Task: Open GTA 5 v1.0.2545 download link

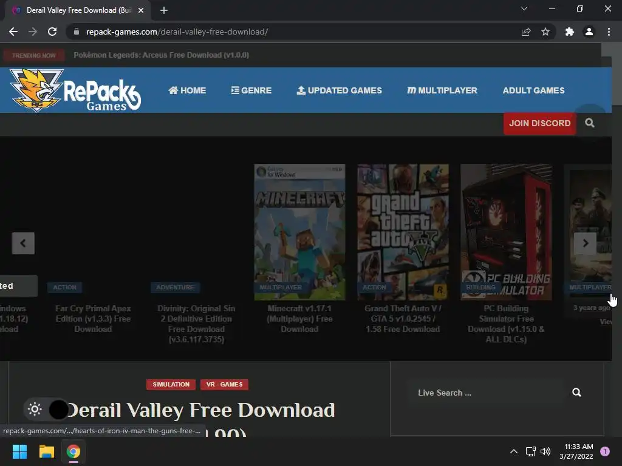Action: click(x=403, y=319)
